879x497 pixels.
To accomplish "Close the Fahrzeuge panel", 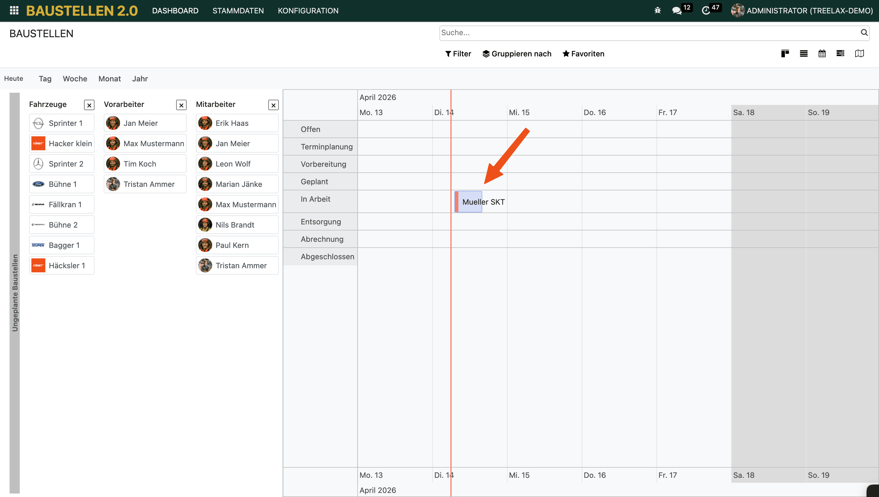I will pyautogui.click(x=89, y=105).
